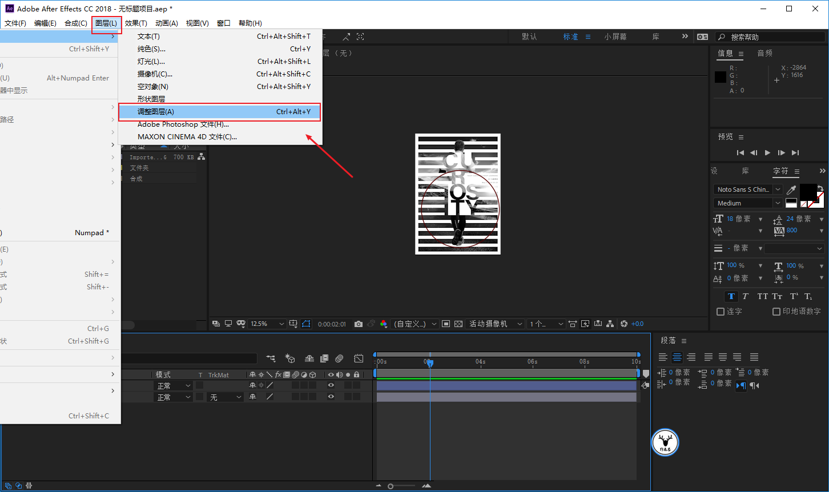This screenshot has height=492, width=829.
Task: Open Show Channel RGB color icon
Action: [x=384, y=324]
